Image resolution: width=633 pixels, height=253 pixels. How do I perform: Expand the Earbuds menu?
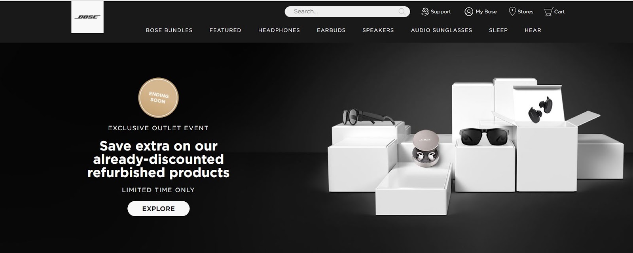(x=331, y=30)
